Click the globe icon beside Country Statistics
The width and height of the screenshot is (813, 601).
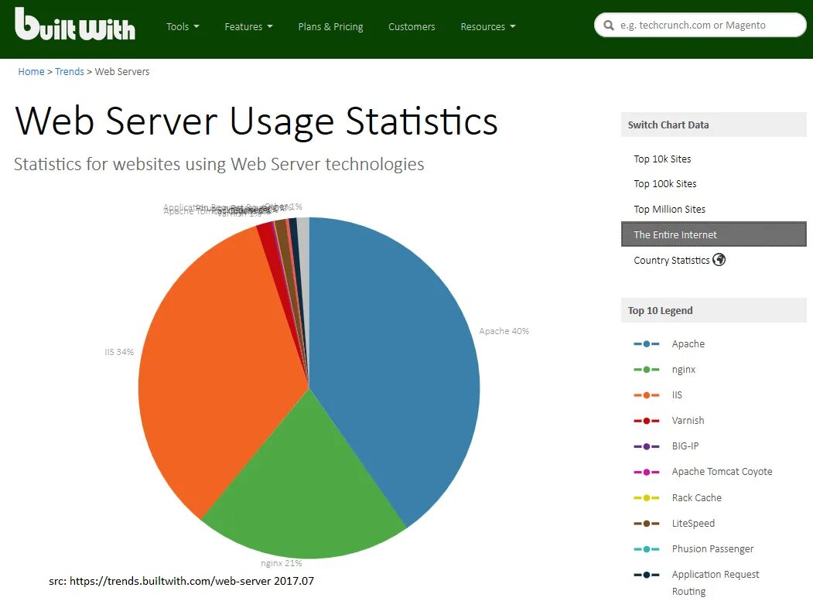[719, 260]
